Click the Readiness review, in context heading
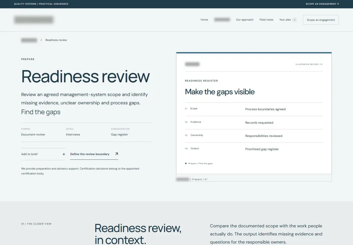 click(x=138, y=234)
